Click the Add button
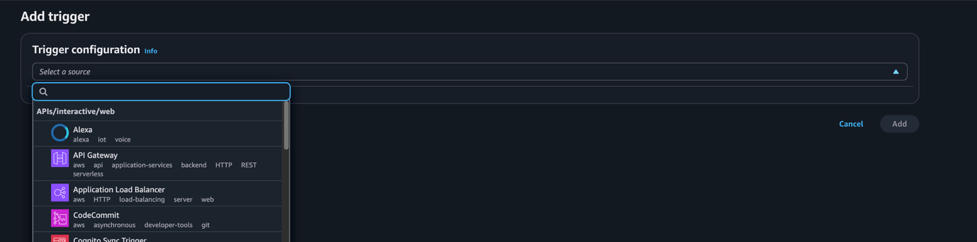This screenshot has width=977, height=242. click(899, 124)
